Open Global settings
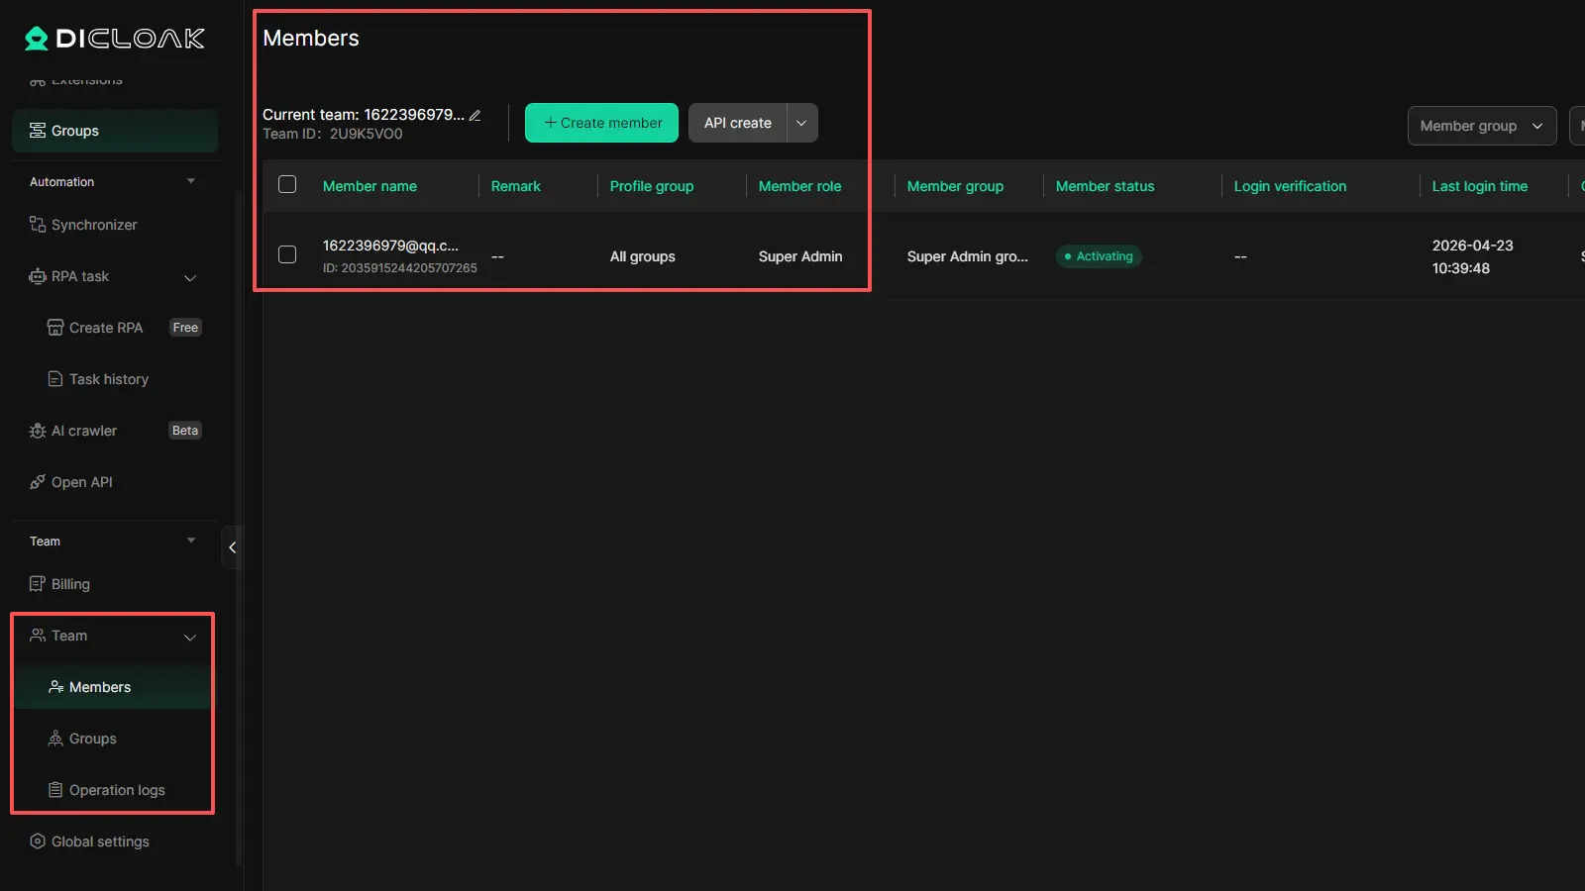The width and height of the screenshot is (1585, 891). [x=100, y=841]
